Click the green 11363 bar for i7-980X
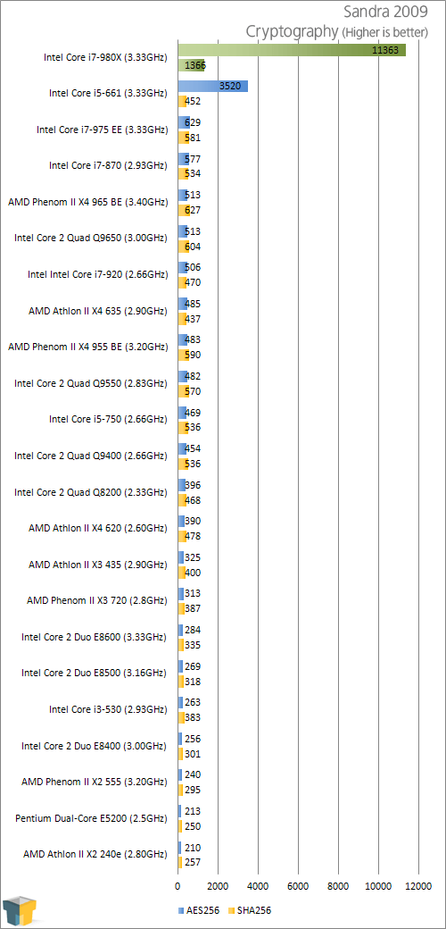Screen dimensions: 446x929 pos(292,50)
